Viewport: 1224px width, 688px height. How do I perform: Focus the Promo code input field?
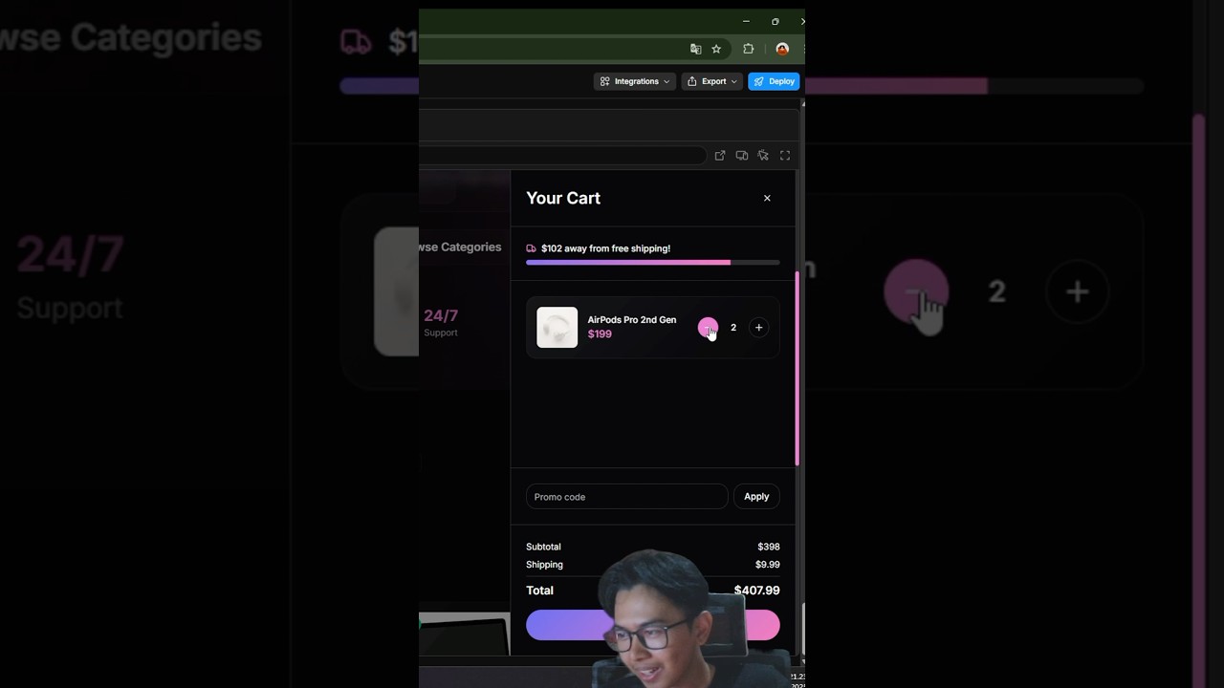click(x=626, y=497)
